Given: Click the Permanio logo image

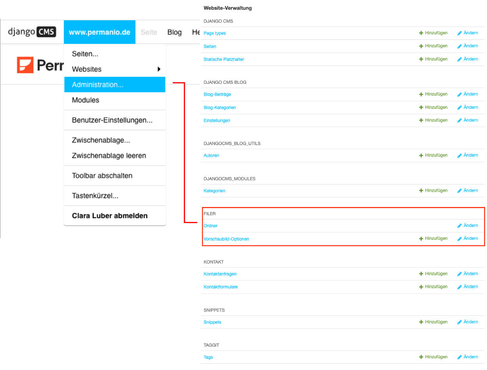Looking at the screenshot, I should click(x=40, y=65).
